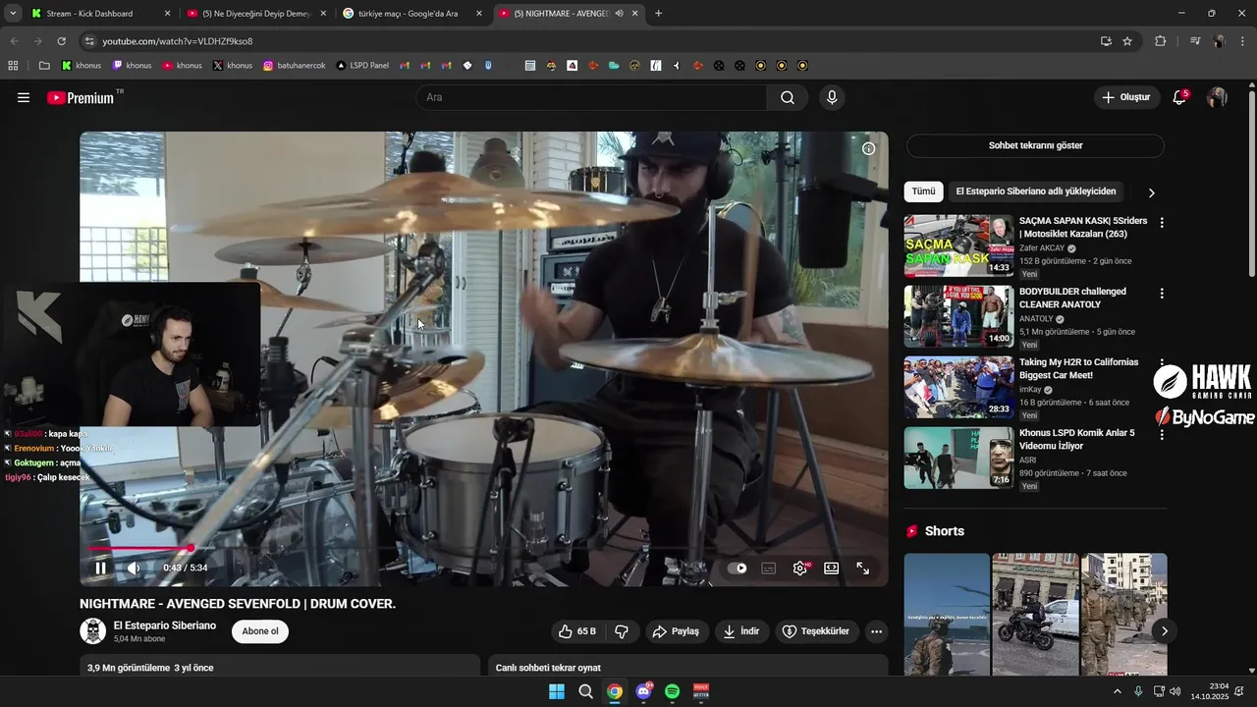Screen dimensions: 1257x707
Task: Open the YouTube guide hamburger menu
Action: coord(24,97)
